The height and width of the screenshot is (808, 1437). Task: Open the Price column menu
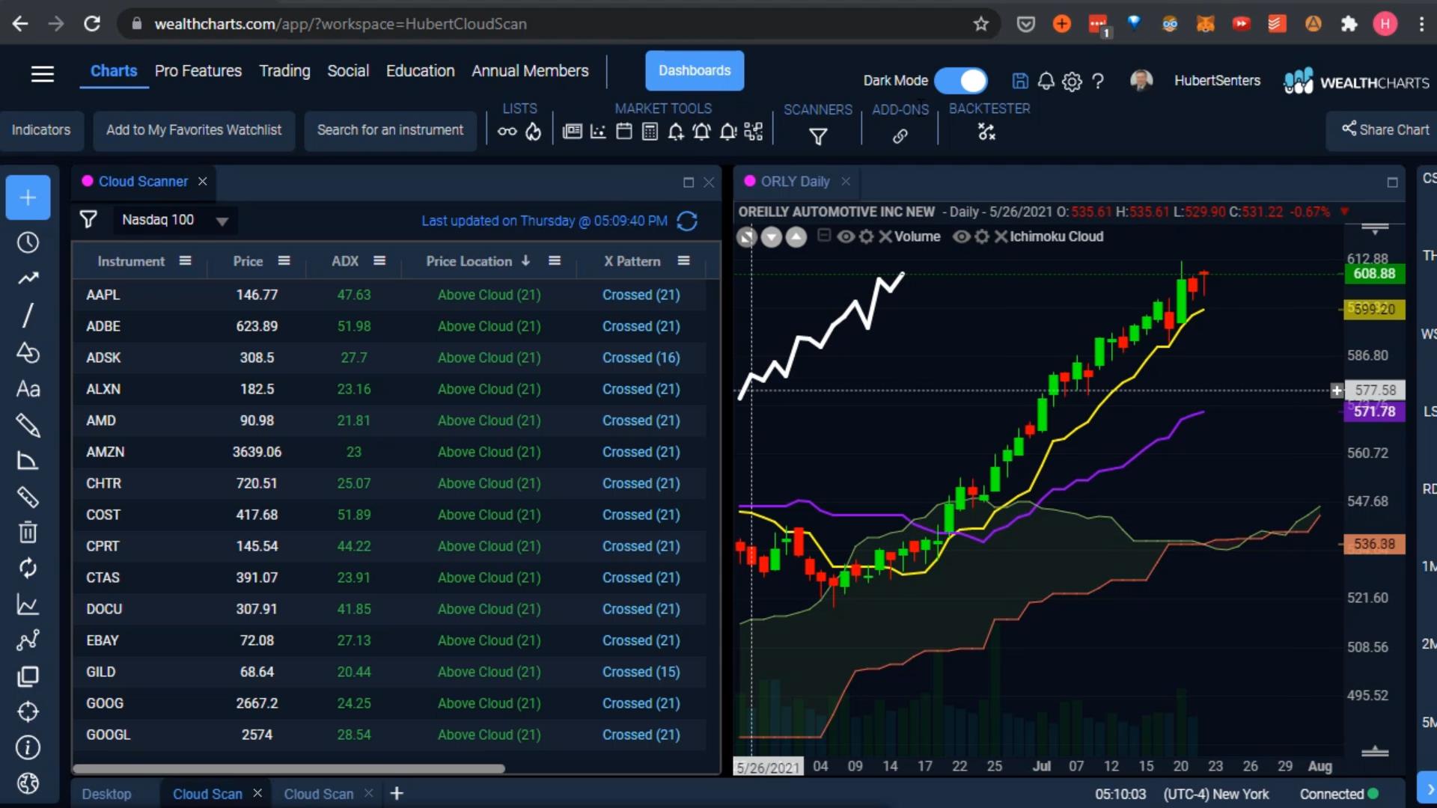pyautogui.click(x=284, y=260)
